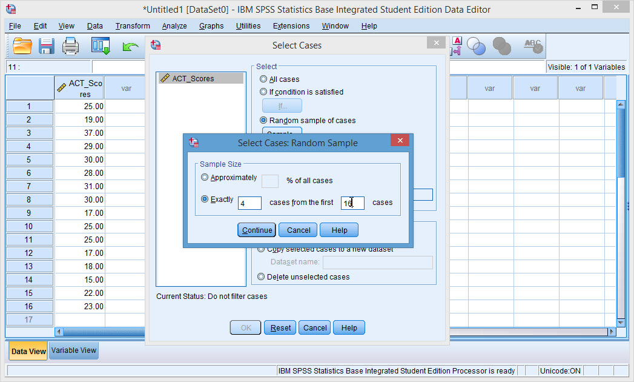
Task: Click Help in Random Sample dialog
Action: pyautogui.click(x=339, y=230)
